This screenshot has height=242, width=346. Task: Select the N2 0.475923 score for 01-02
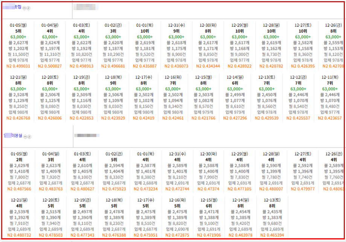pos(113,189)
